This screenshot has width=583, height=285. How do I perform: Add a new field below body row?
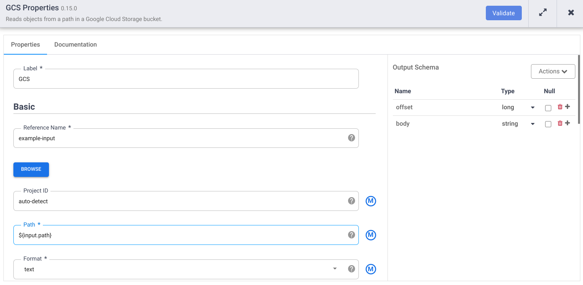pos(567,123)
